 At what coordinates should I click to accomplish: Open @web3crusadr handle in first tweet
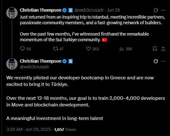89,10
